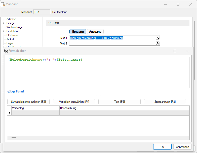Click Syntaxelemente auflisten [F2] button
This screenshot has width=197, height=153.
pyautogui.click(x=28, y=102)
